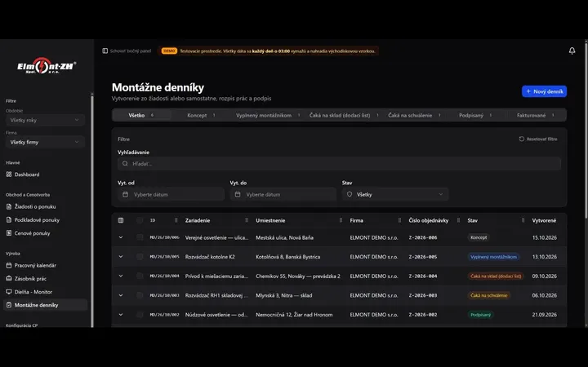Expand row Prívod k miešaciemu zariadeniu chevron
Screen dimensions: 588x367
[121, 276]
